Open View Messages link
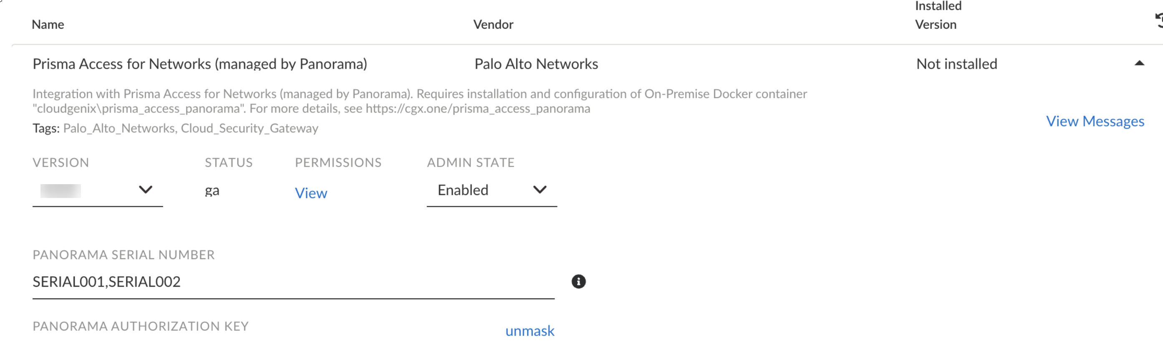This screenshot has height=355, width=1163. click(x=1095, y=121)
